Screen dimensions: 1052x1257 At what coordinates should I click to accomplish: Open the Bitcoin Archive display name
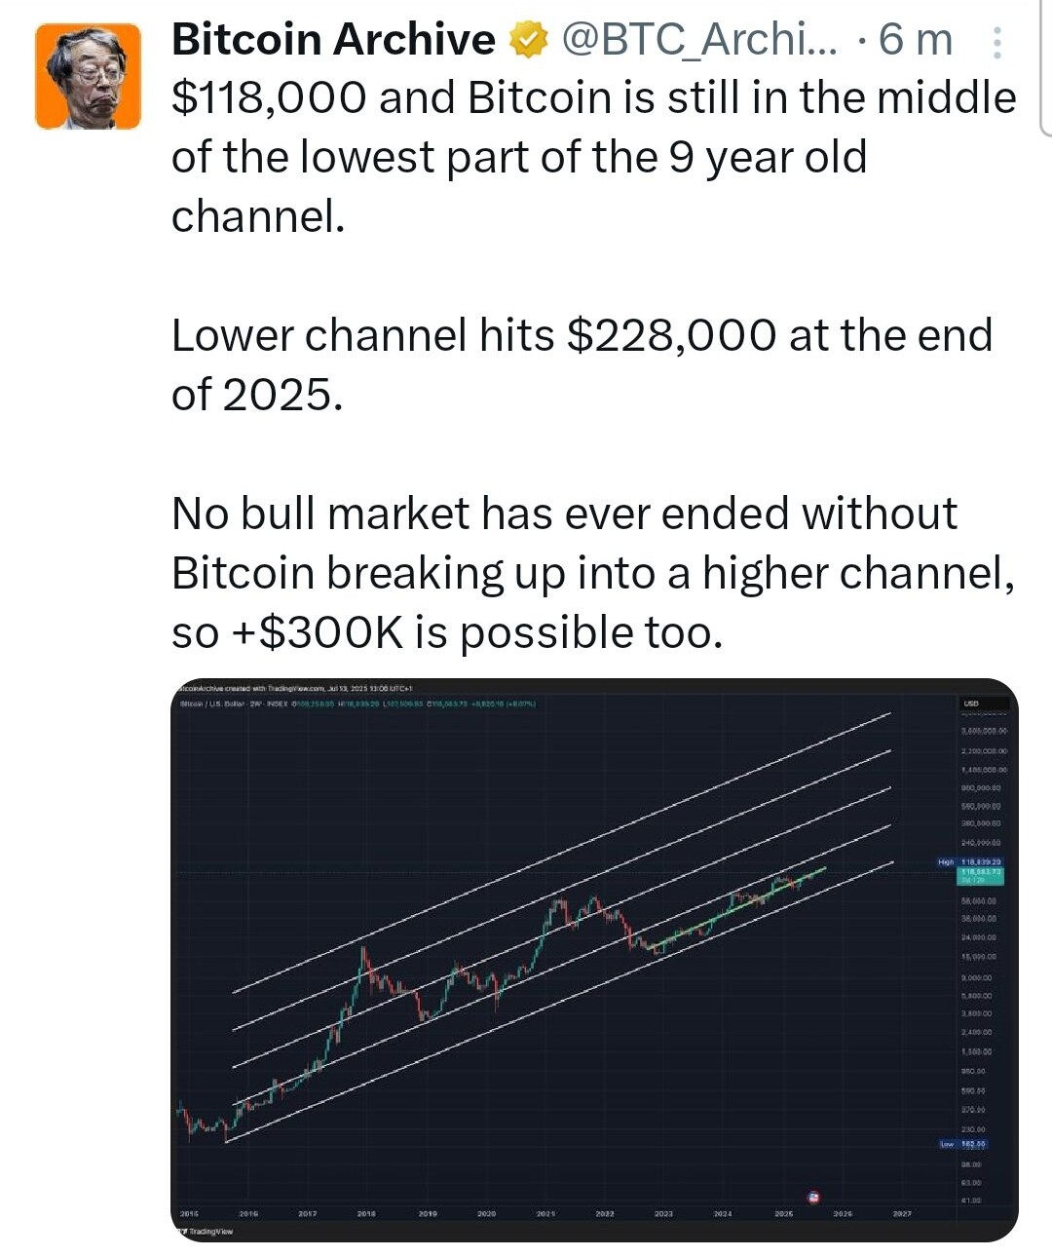click(333, 40)
